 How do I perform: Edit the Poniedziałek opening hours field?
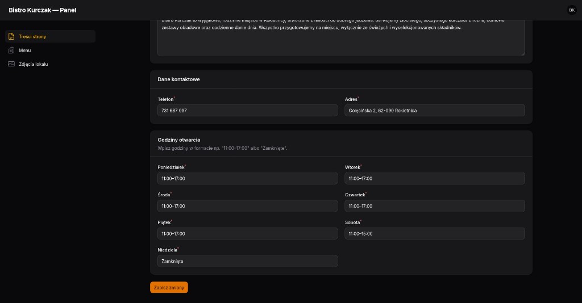[x=248, y=178]
